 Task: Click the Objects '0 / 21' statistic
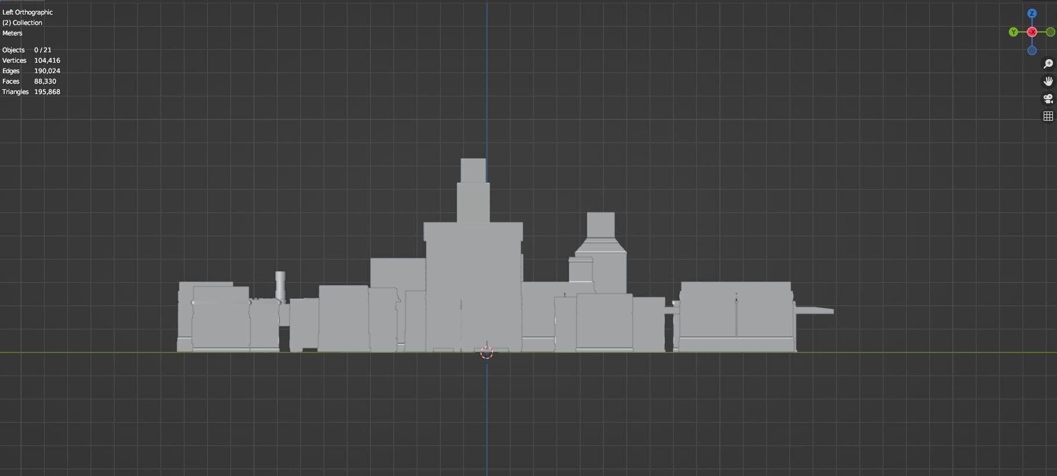[42, 50]
